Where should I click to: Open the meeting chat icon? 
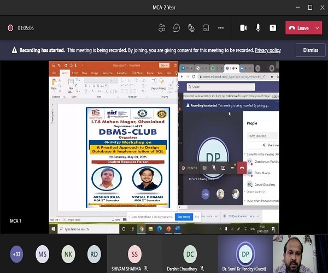(177, 28)
